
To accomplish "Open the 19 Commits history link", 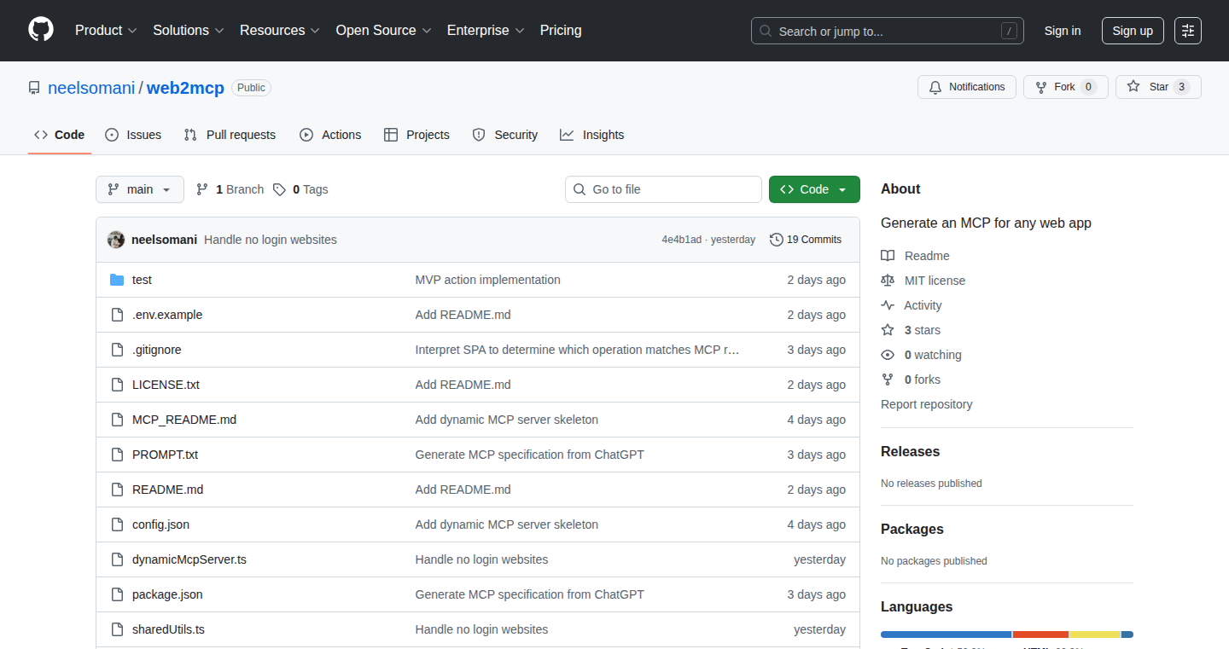I will pyautogui.click(x=806, y=240).
